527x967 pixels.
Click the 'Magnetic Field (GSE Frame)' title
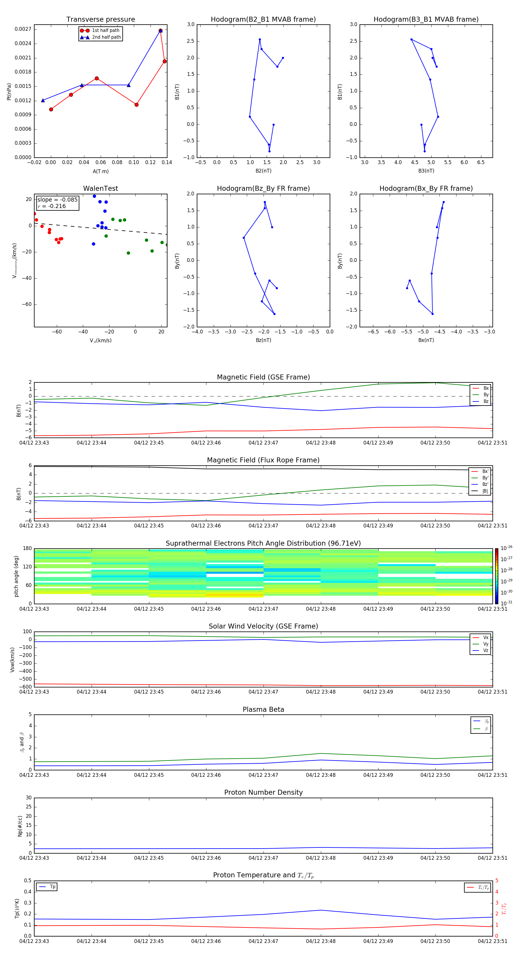pos(263,377)
